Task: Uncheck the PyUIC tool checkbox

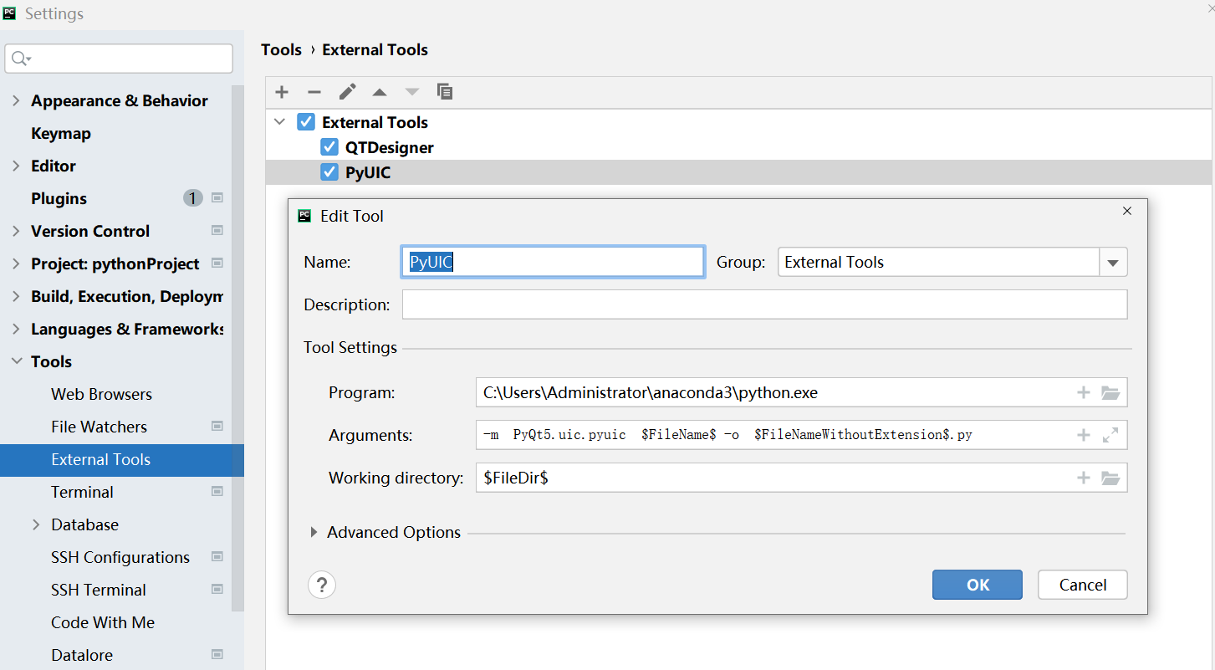Action: [x=329, y=173]
